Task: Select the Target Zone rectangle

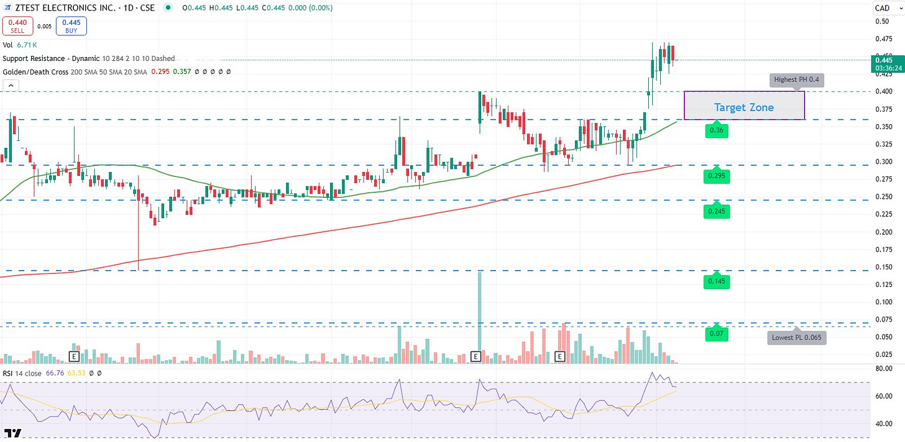Action: point(744,106)
